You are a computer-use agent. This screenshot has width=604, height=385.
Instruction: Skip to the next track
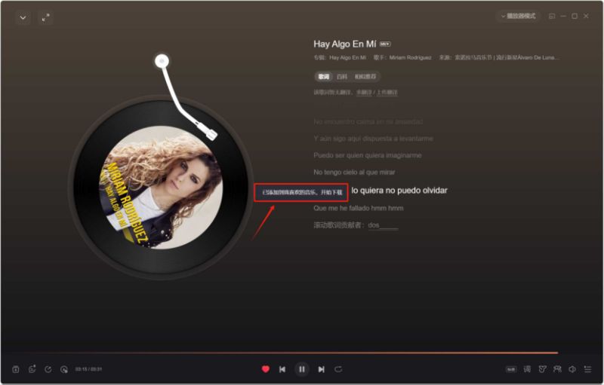pyautogui.click(x=322, y=369)
